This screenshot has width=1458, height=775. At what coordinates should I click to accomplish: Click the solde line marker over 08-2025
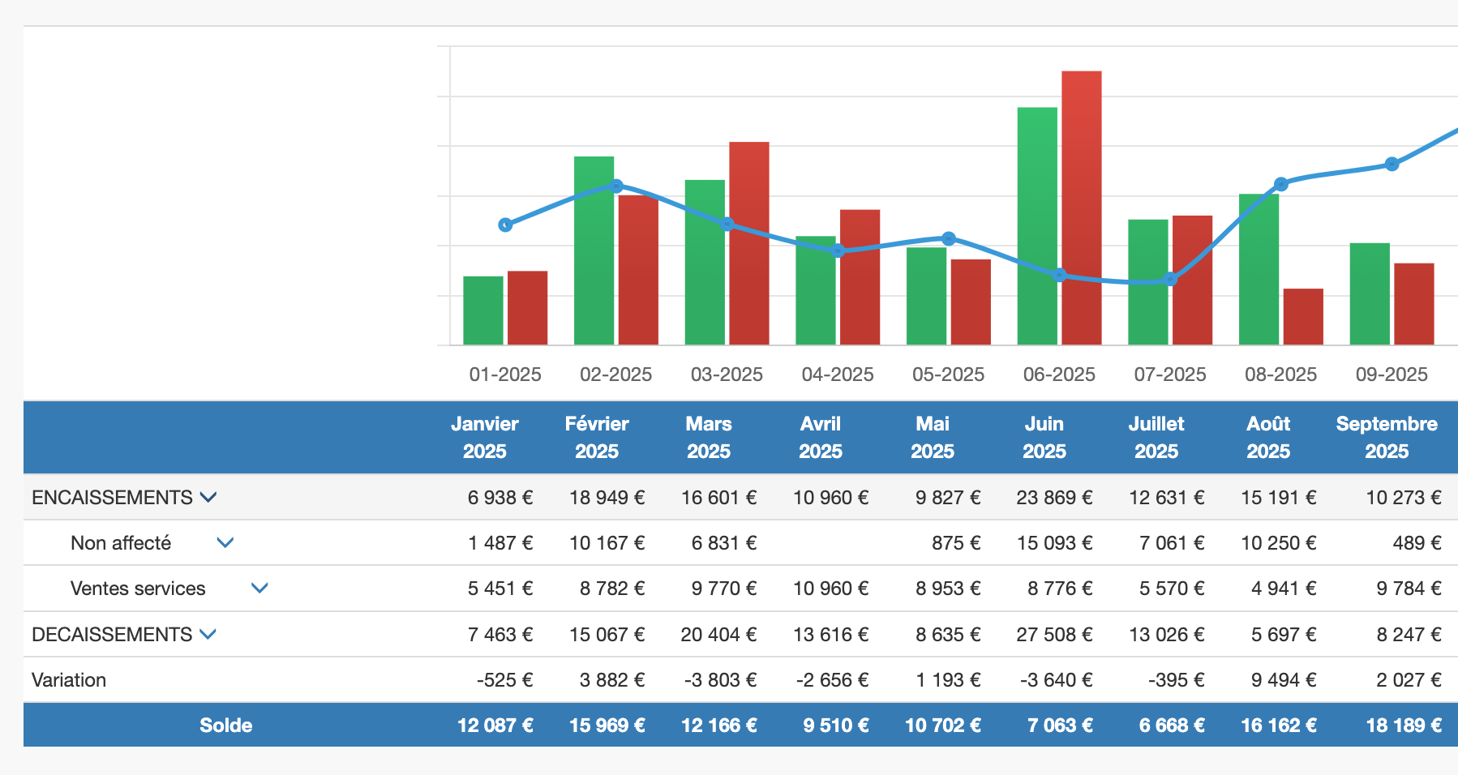pos(1280,184)
